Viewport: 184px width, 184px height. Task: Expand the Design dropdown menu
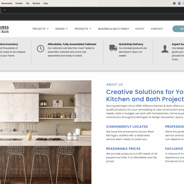point(61,29)
